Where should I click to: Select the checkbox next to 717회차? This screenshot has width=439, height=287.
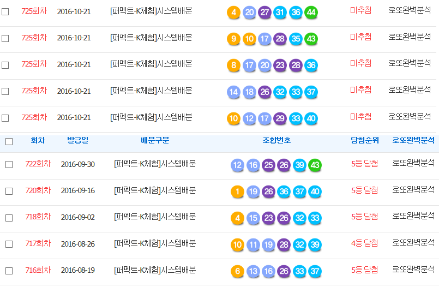pos(9,244)
